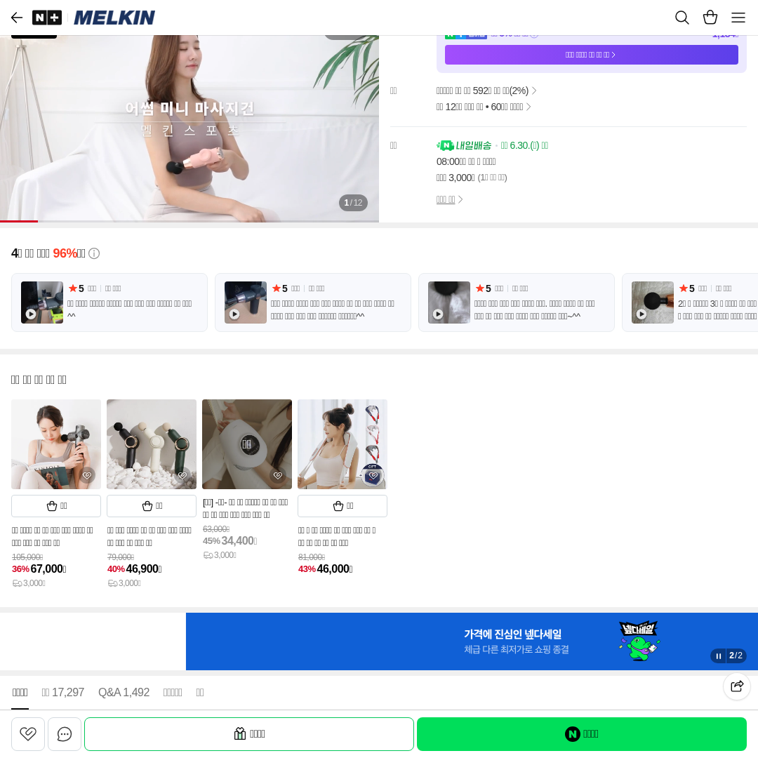Click the 36% 67,000 price text
The height and width of the screenshot is (758, 758).
(x=39, y=569)
